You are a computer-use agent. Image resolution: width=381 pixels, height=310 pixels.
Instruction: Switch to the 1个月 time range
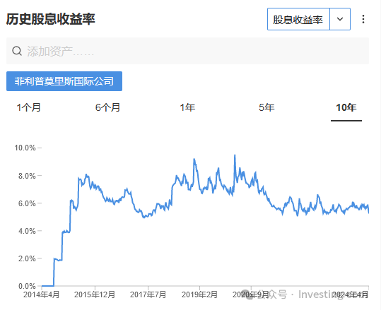(x=28, y=107)
